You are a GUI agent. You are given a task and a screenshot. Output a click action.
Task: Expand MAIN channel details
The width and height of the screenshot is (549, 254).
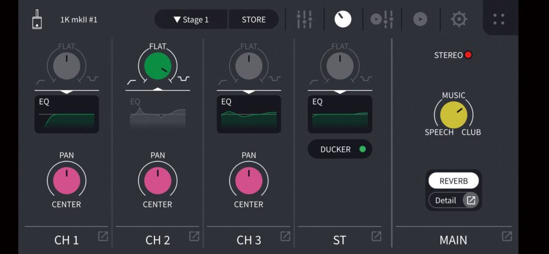[507, 236]
